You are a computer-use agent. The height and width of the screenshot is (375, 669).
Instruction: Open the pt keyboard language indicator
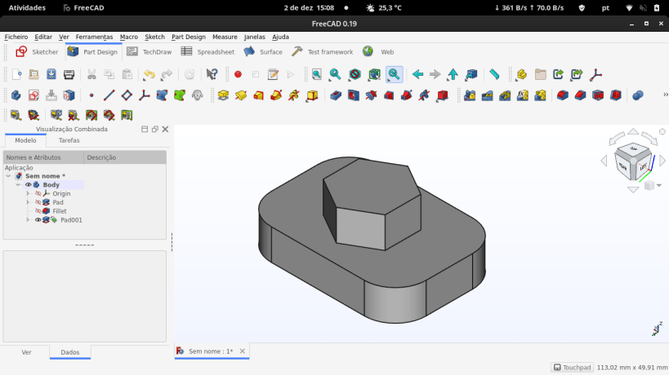(x=605, y=7)
